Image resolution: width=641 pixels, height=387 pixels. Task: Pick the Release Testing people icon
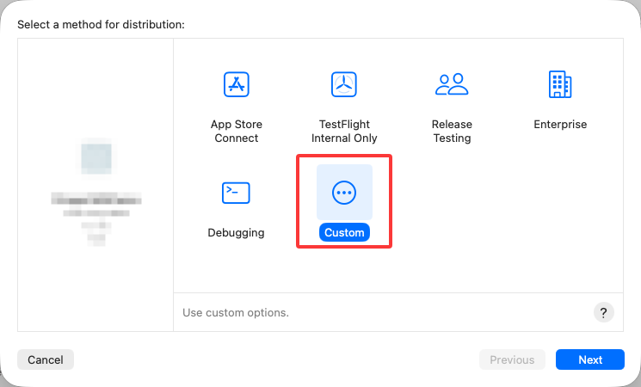click(452, 84)
